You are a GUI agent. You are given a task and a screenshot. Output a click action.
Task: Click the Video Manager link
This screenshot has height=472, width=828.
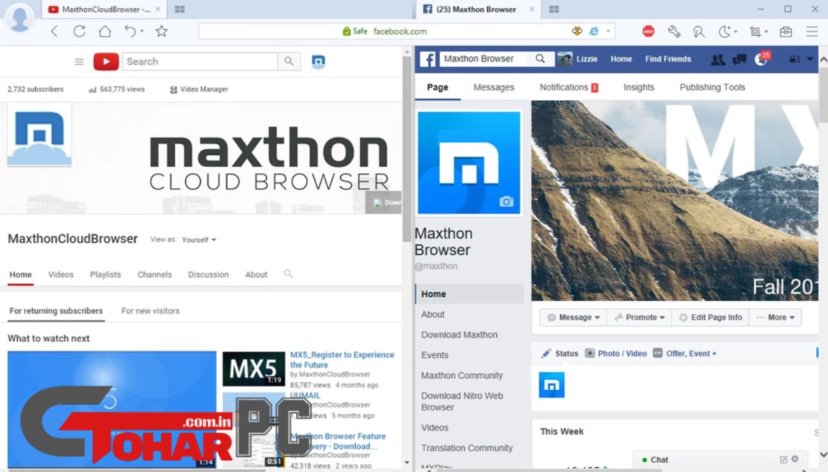199,89
